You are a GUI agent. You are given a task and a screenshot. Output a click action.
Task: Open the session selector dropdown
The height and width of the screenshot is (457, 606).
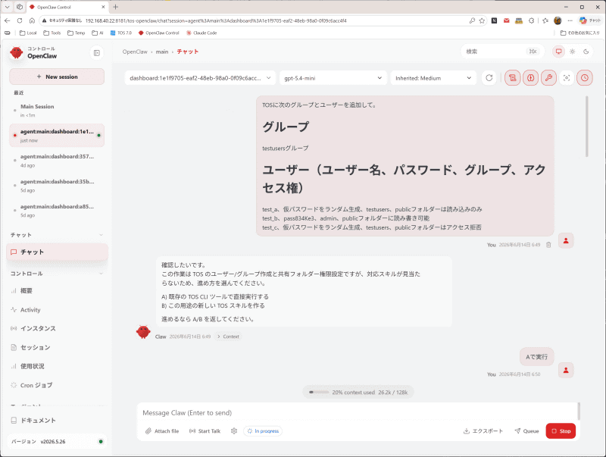click(x=200, y=78)
